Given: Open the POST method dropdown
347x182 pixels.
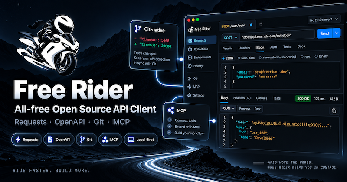Looking at the screenshot, I should pos(231,38).
